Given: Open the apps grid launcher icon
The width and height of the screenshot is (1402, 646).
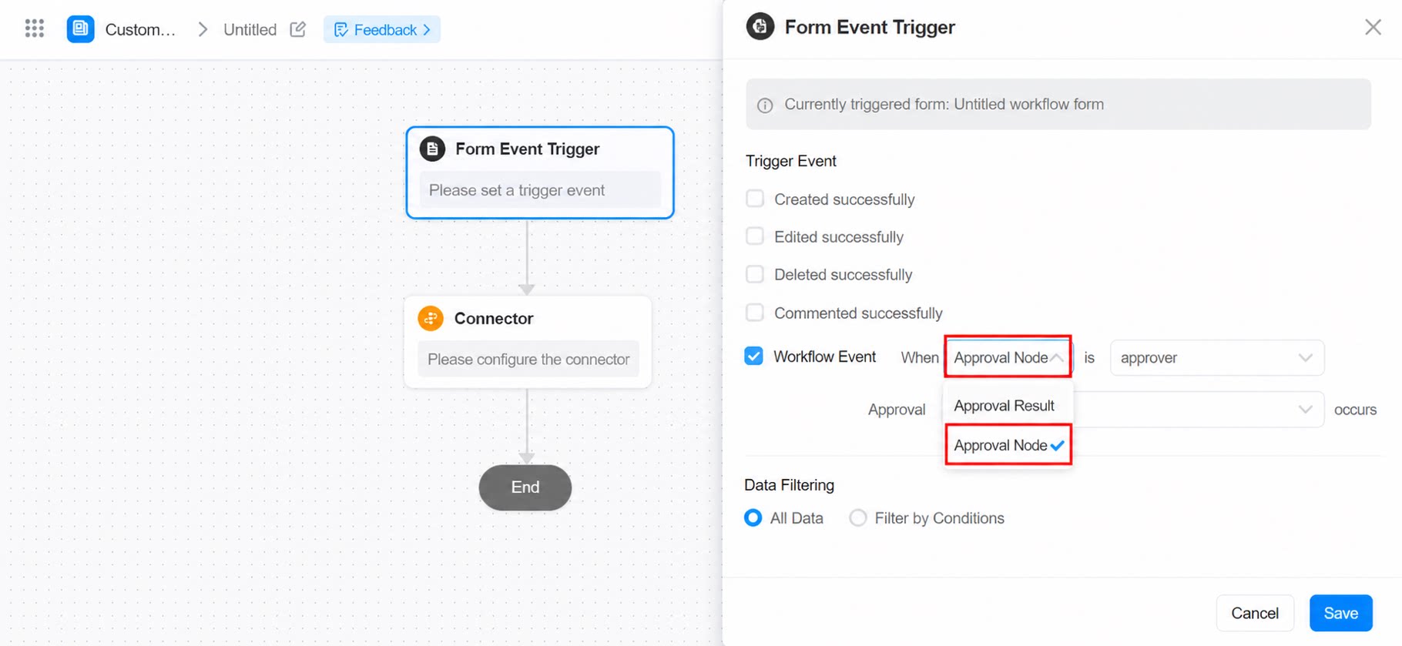Looking at the screenshot, I should pos(35,29).
